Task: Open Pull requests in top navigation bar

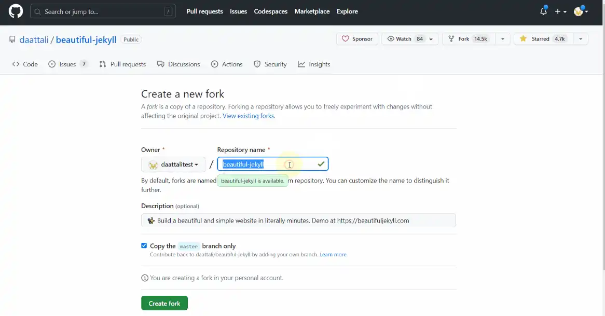Action: coord(204,11)
